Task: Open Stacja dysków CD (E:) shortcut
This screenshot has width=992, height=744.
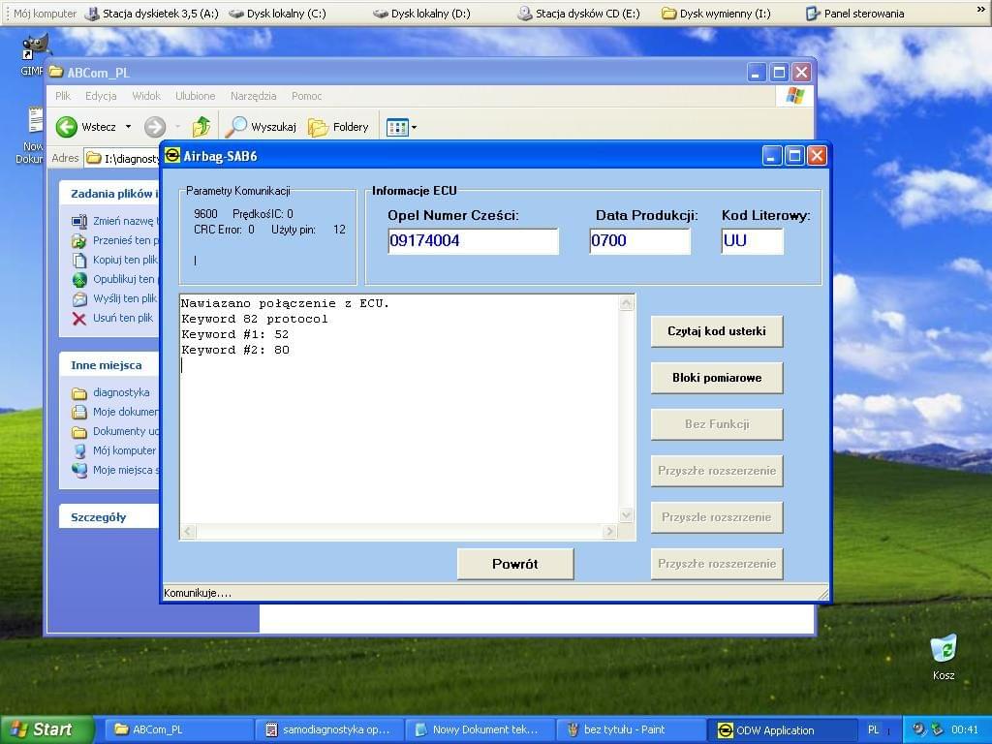Action: (x=579, y=14)
